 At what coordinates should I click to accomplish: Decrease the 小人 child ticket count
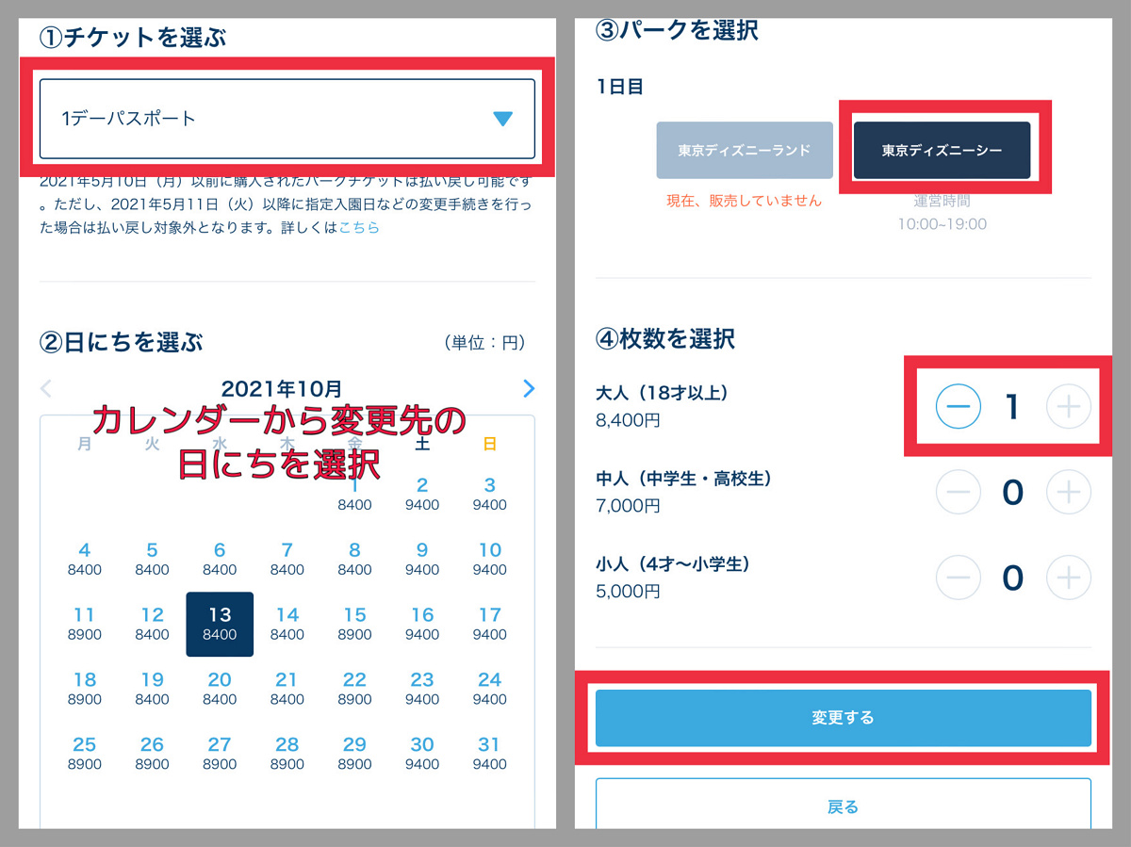click(x=959, y=578)
